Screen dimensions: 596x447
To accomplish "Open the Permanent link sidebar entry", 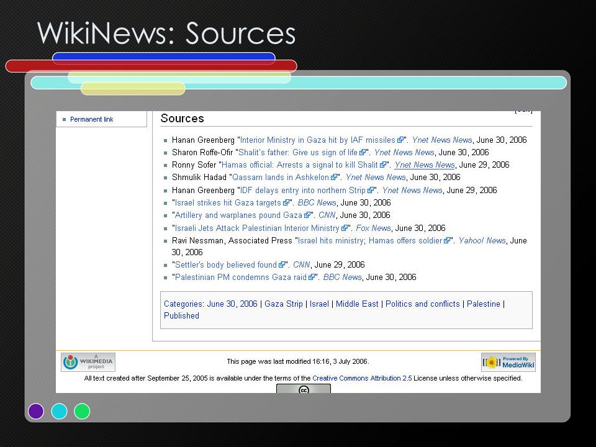I will 92,119.
